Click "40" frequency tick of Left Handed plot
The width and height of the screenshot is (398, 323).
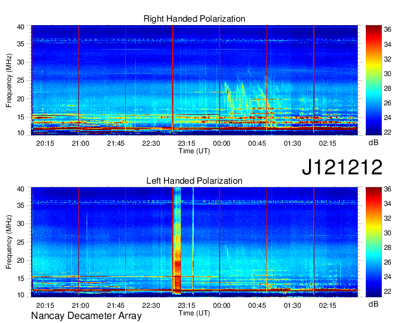[x=20, y=189]
